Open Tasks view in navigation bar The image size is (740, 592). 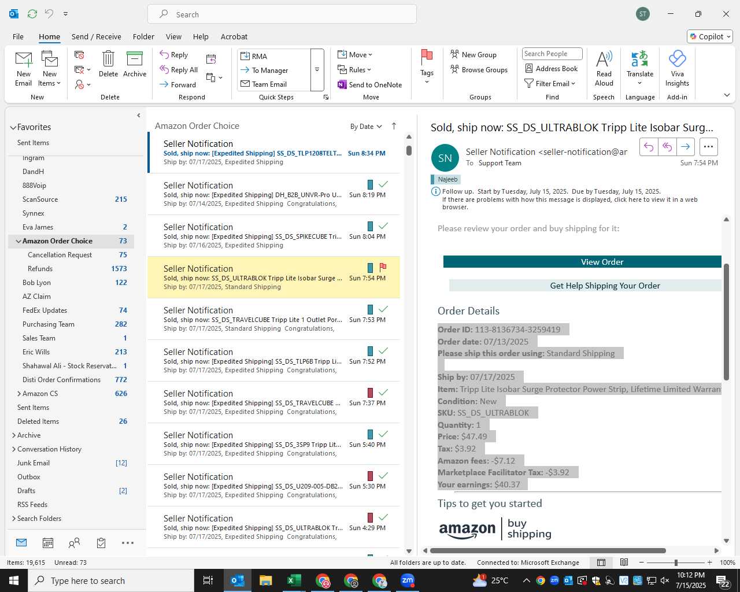(101, 543)
